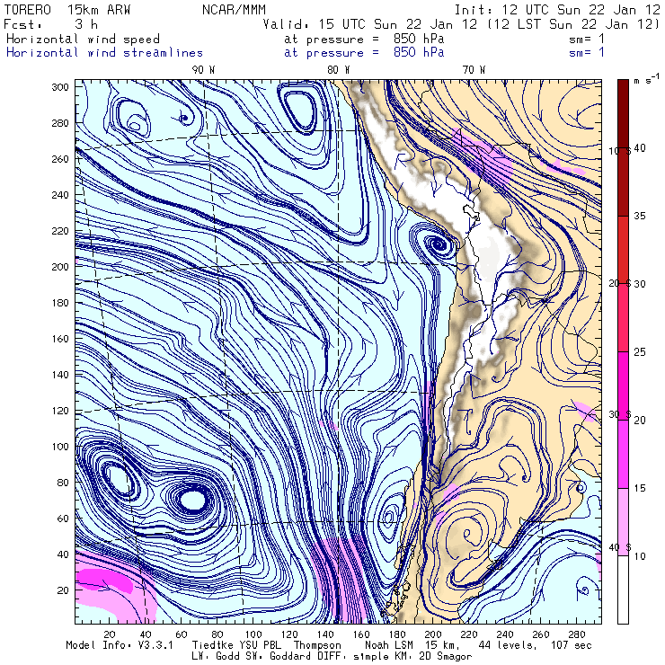Click the "90 W" longitude label

click(x=203, y=70)
